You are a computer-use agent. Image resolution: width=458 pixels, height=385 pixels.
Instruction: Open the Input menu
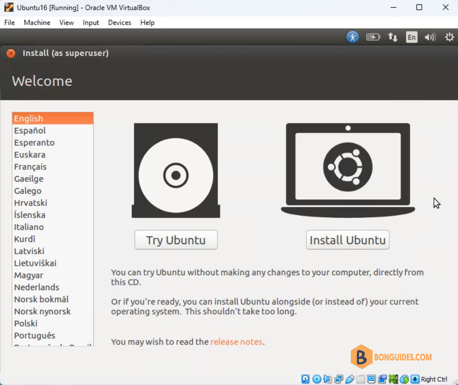(x=91, y=22)
